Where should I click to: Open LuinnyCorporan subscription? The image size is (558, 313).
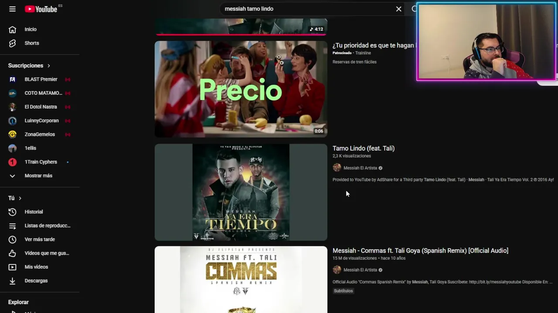[x=41, y=120]
